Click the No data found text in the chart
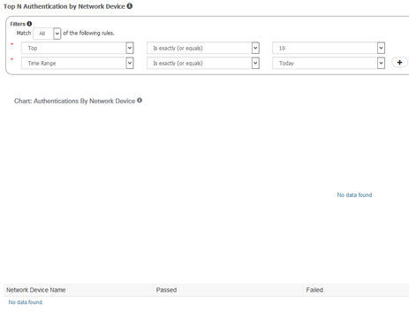 [354, 194]
